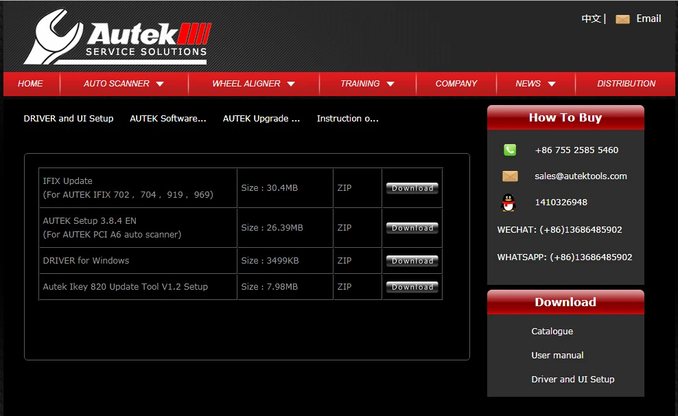Viewport: 678px width, 416px height.
Task: Switch language to 中文
Action: point(591,19)
